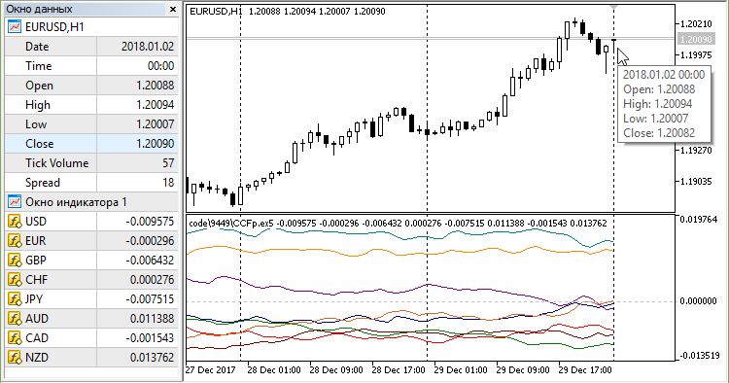
Task: Click the EUR value -0.000296
Action: (150, 241)
